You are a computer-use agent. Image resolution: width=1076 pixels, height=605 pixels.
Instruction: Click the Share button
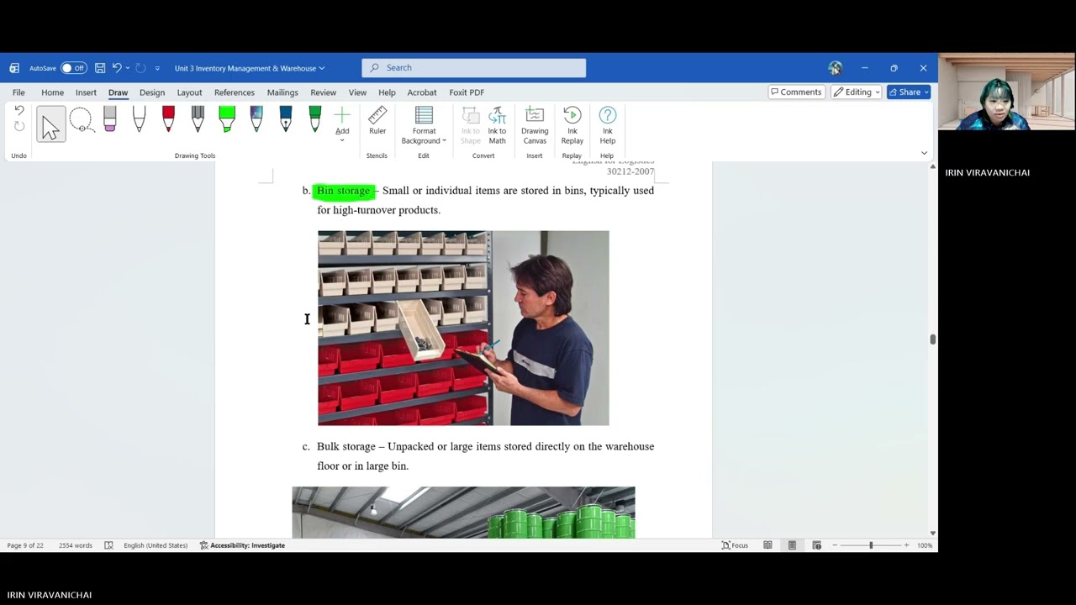click(x=909, y=92)
